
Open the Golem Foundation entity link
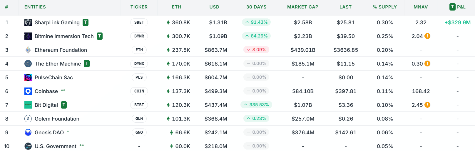[57, 119]
